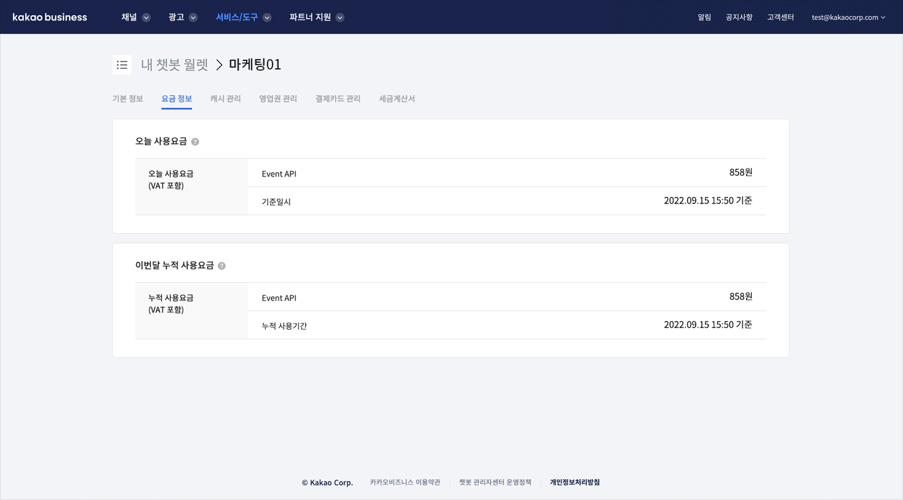The height and width of the screenshot is (500, 903).
Task: Open the 파트너 지원 dropdown menu
Action: (316, 17)
